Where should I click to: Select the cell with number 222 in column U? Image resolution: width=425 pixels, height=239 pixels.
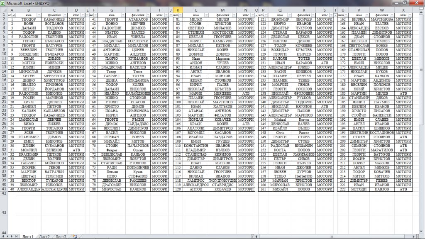tap(343, 189)
